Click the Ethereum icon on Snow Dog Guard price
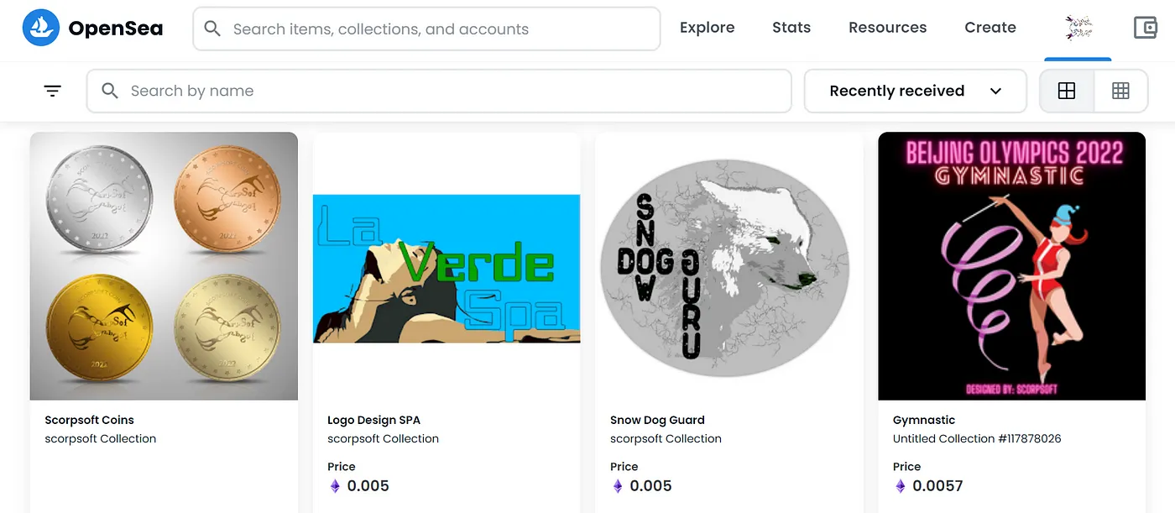 (x=618, y=486)
